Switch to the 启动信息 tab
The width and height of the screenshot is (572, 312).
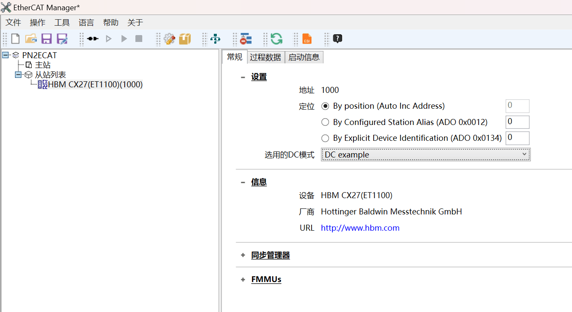click(304, 57)
